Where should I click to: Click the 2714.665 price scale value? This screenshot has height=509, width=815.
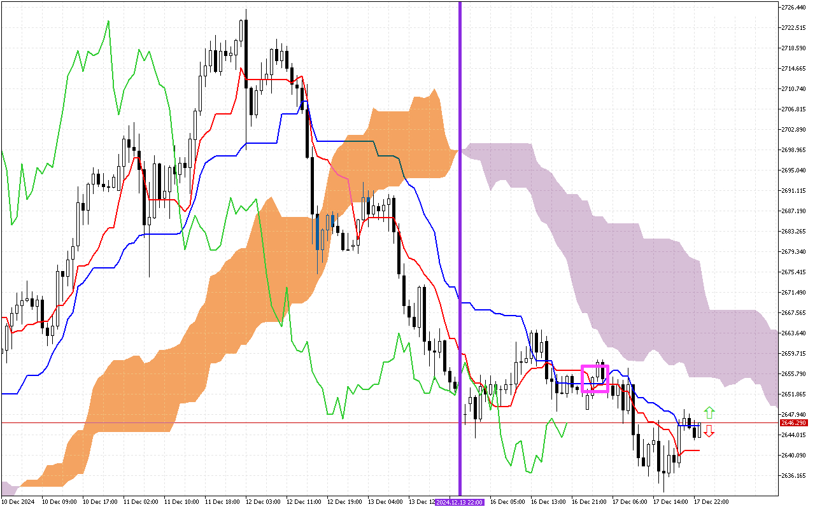coord(793,69)
